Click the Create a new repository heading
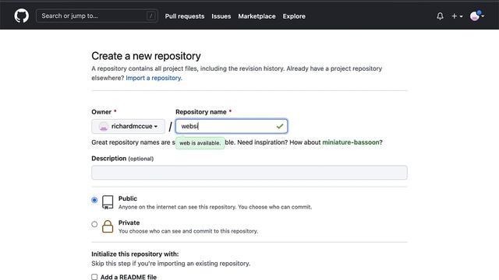Viewport: 499px width, 280px height. [x=146, y=56]
